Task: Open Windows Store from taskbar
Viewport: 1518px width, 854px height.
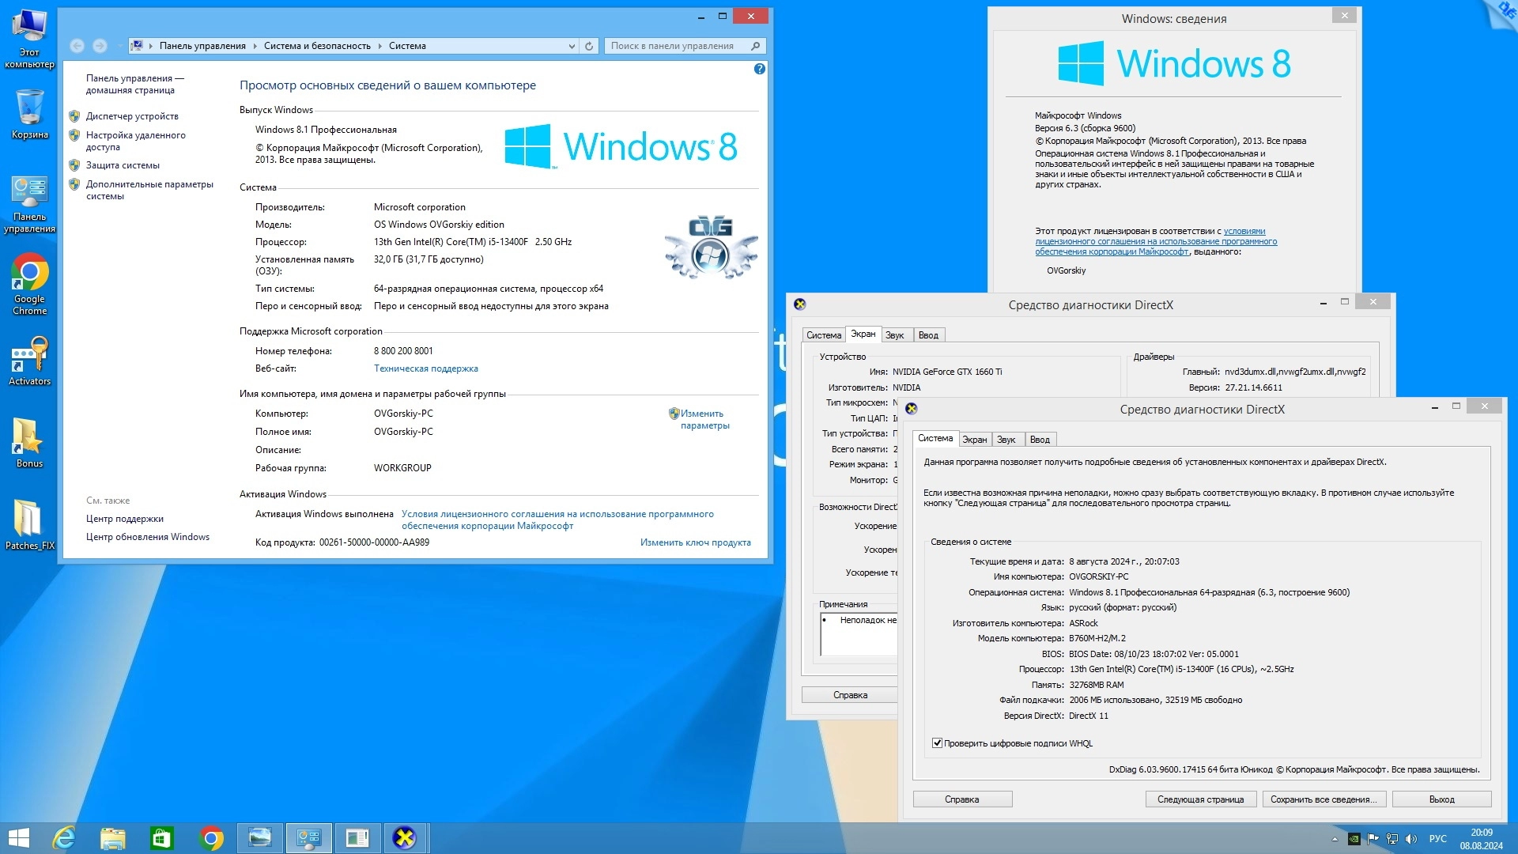Action: [162, 837]
